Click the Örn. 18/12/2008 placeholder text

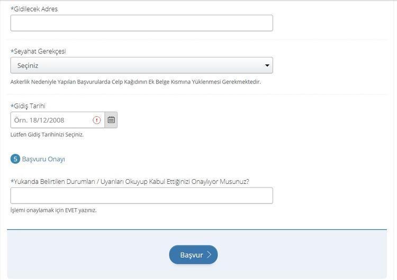coord(39,120)
